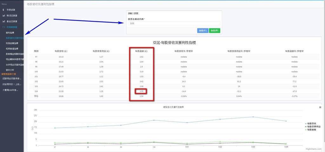Click the 每股營收年/季增率 column header
This screenshot has width=325, height=152.
(184, 51)
